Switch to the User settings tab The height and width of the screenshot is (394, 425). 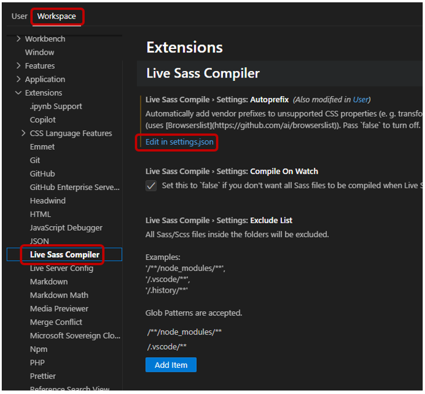(19, 16)
